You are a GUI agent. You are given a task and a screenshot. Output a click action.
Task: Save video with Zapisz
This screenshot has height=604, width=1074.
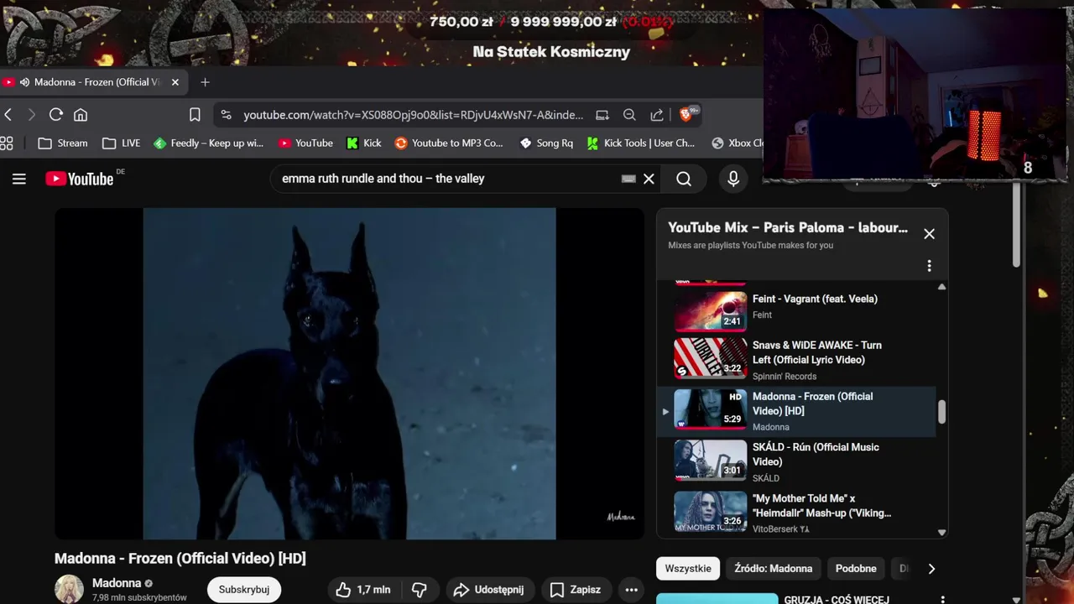[x=576, y=590]
